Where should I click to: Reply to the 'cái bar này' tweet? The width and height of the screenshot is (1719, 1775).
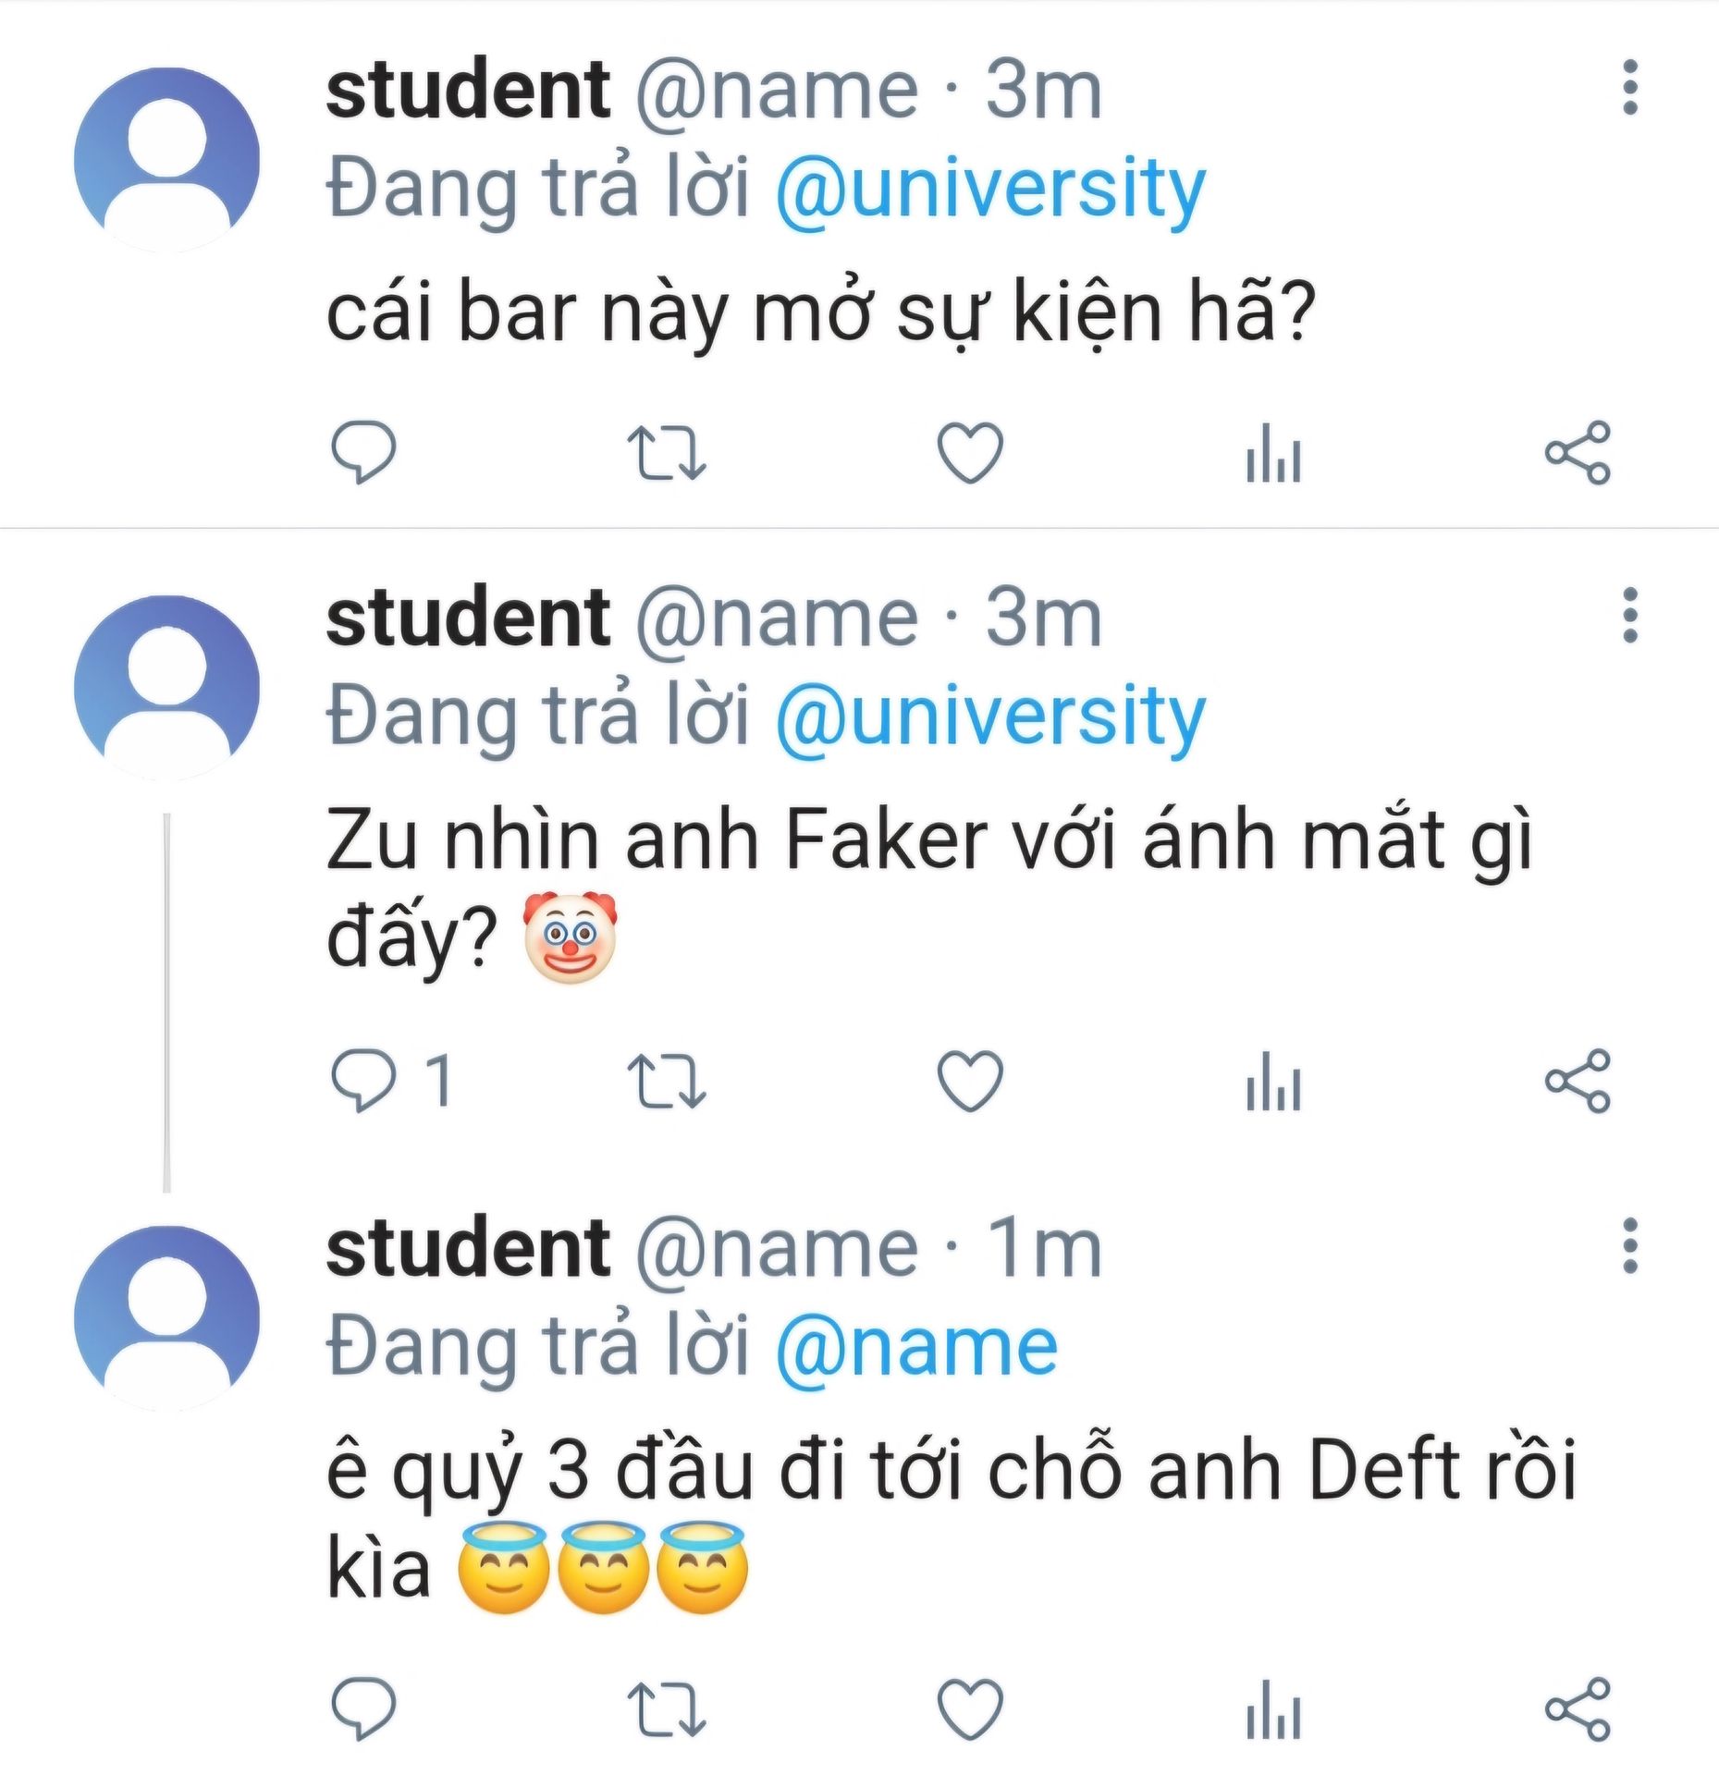[x=363, y=452]
